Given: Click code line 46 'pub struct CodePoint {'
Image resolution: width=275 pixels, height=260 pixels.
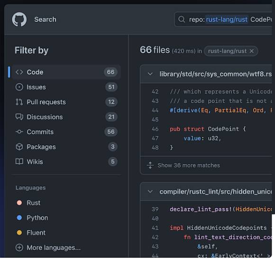Looking at the screenshot, I should click(x=208, y=129).
